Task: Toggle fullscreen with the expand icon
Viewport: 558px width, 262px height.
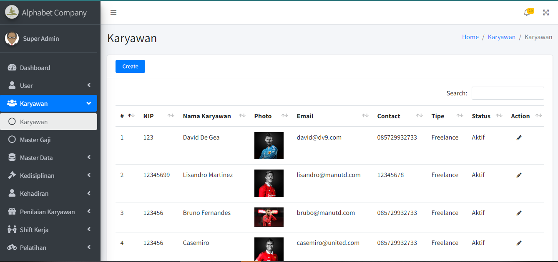Action: [x=545, y=12]
